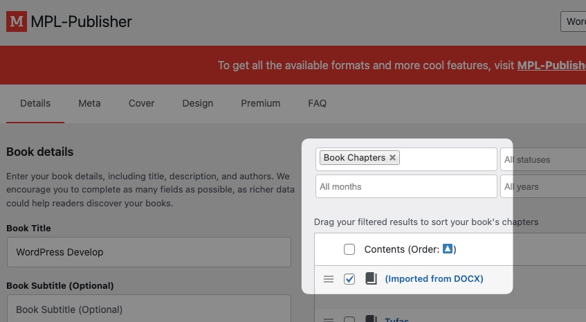
Task: Click the ascending order arrow icon
Action: pos(448,249)
